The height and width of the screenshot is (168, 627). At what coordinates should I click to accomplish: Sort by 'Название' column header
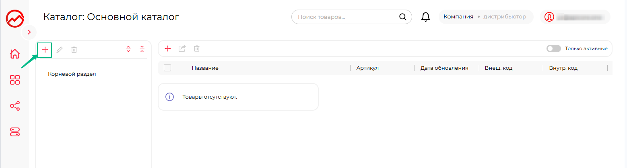tap(205, 68)
